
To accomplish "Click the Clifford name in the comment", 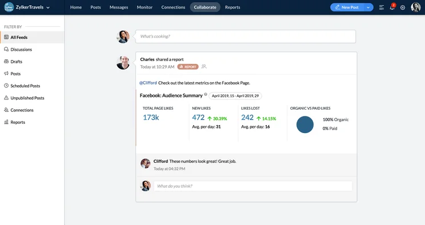I will click(161, 161).
